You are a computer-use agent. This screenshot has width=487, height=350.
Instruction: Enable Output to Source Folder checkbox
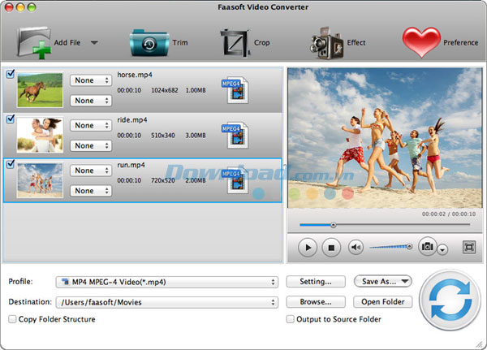pyautogui.click(x=290, y=319)
